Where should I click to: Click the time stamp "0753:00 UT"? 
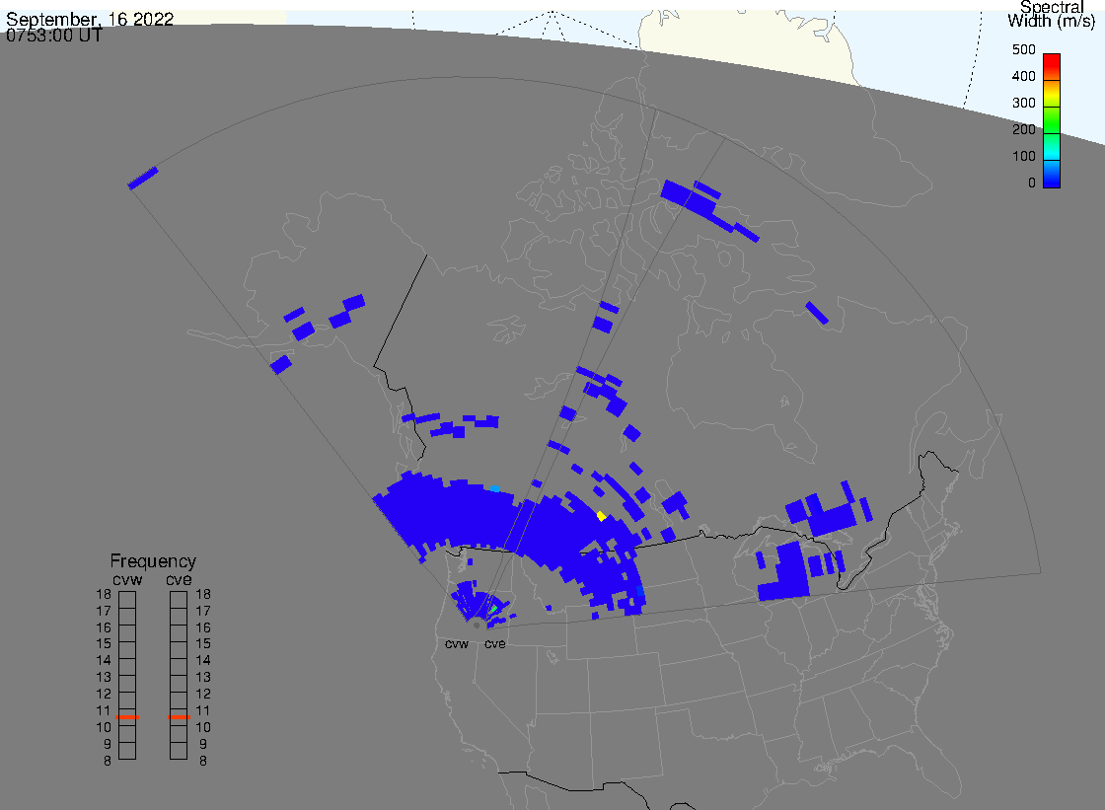tap(54, 36)
